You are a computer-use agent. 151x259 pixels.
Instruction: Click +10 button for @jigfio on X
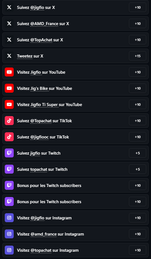click(x=138, y=8)
